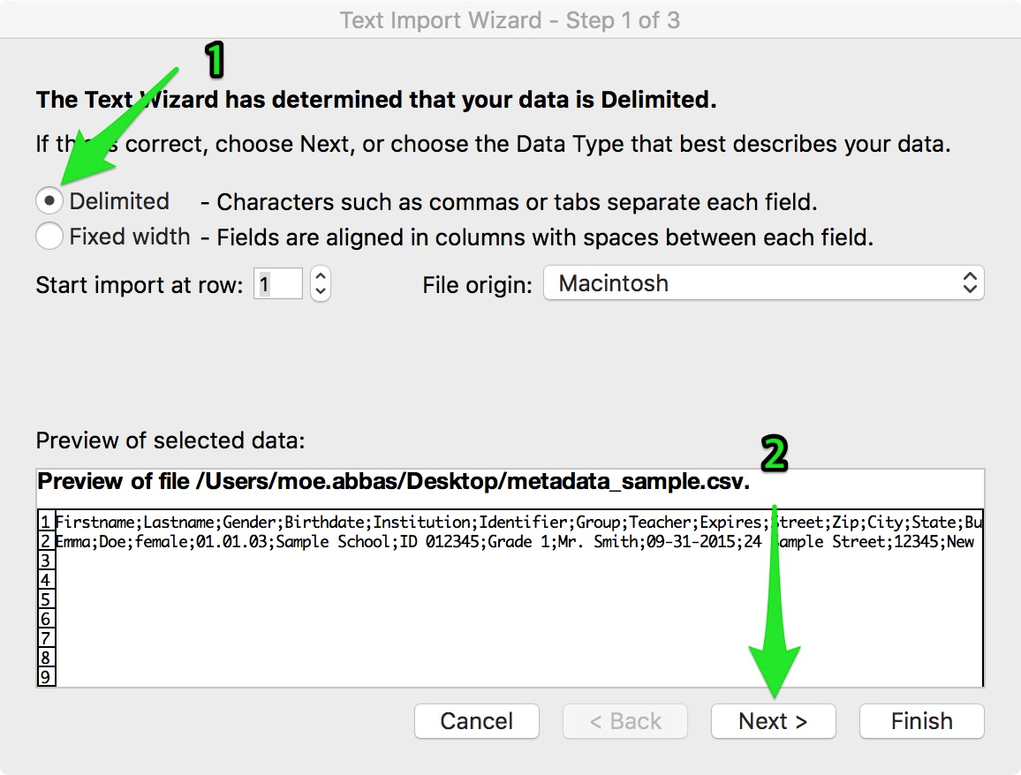Screen dimensions: 1021x775
Task: Select the Delimited radio button
Action: pos(49,200)
